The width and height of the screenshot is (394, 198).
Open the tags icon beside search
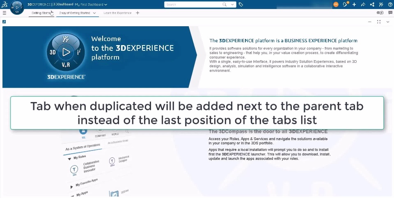(x=241, y=5)
